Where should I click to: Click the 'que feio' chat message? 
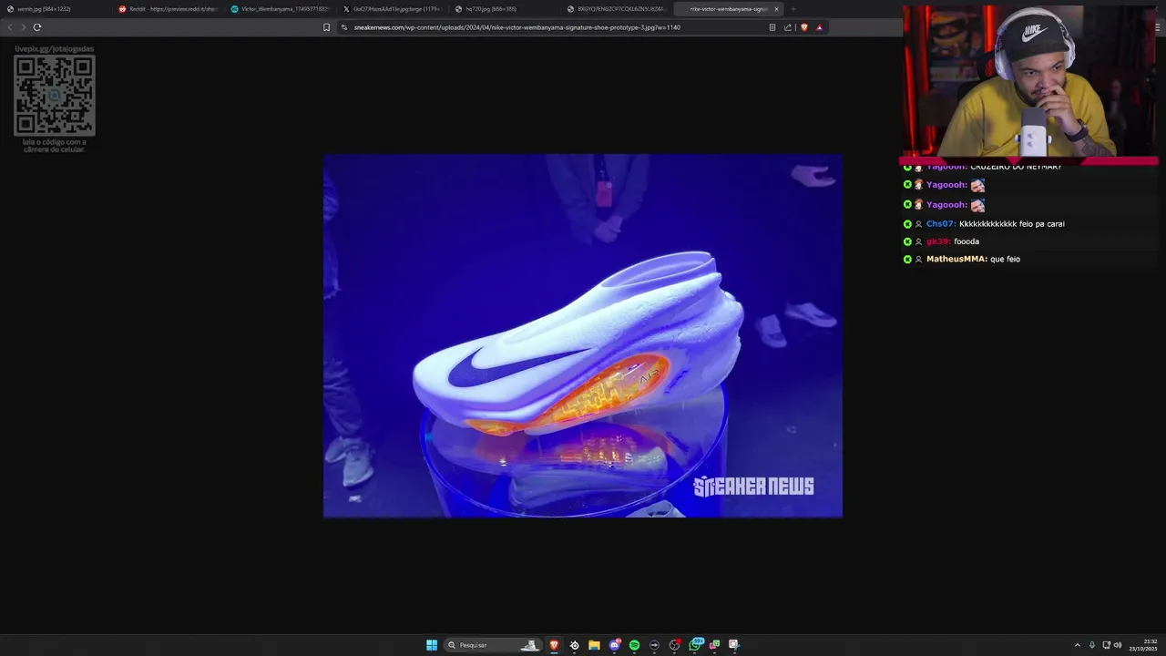pyautogui.click(x=1005, y=260)
